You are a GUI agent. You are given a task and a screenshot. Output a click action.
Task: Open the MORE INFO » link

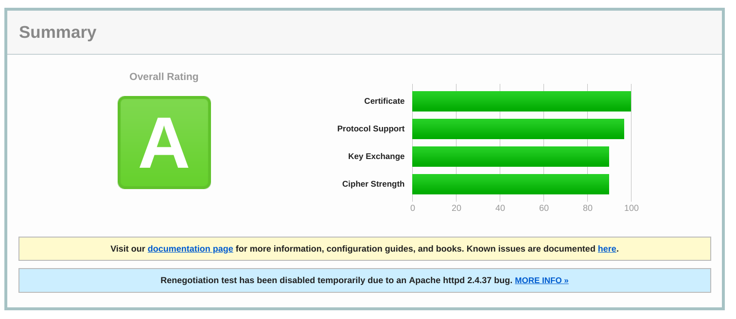pyautogui.click(x=542, y=280)
